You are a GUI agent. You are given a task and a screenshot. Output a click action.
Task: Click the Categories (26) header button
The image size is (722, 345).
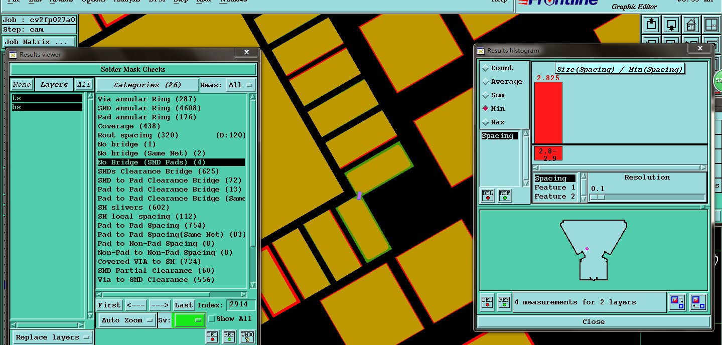tap(147, 85)
